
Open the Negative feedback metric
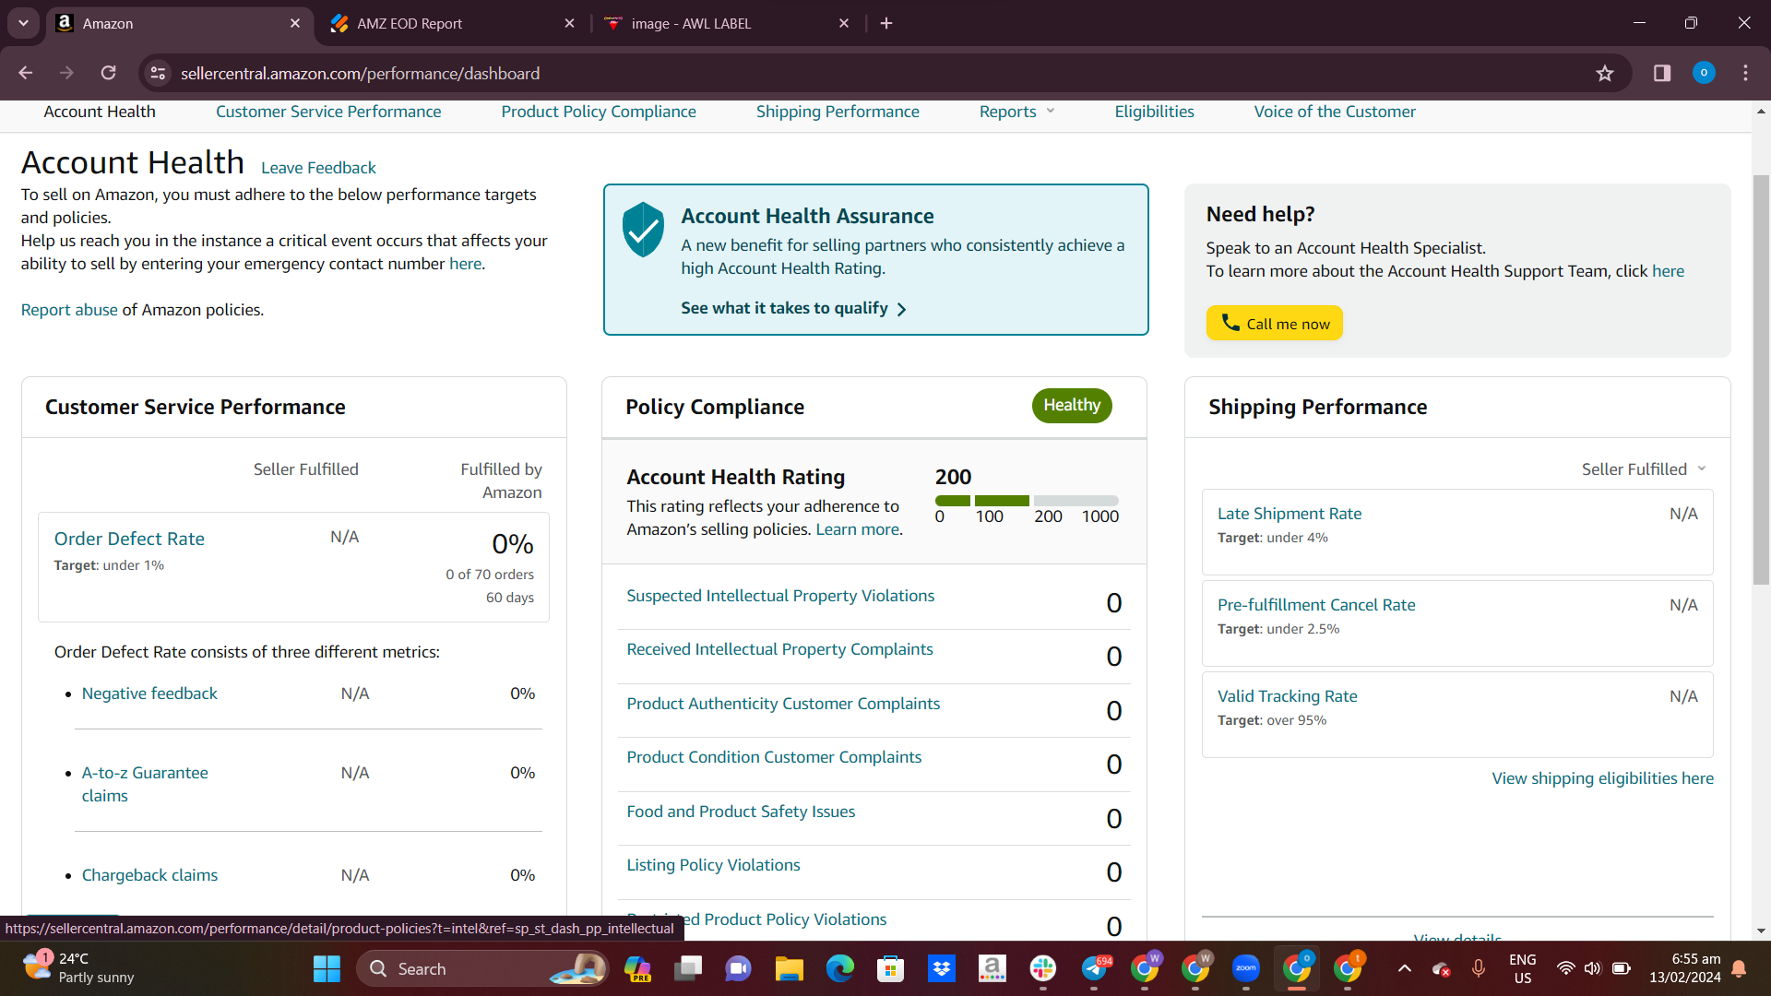149,694
